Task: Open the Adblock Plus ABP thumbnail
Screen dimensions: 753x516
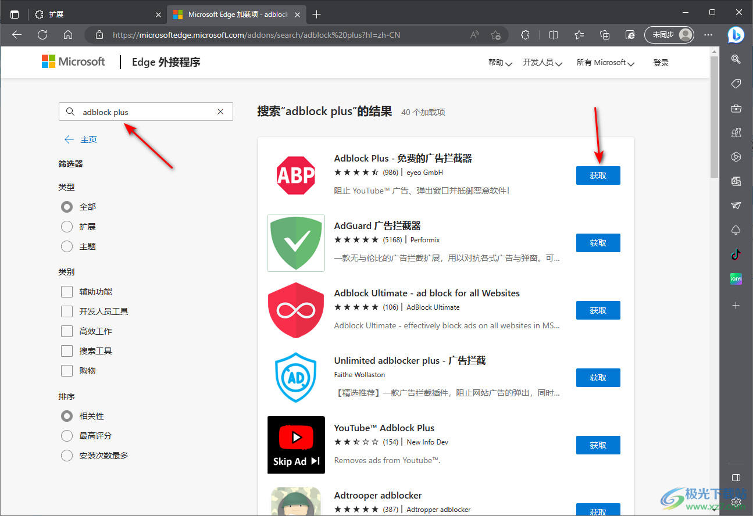Action: coord(296,175)
